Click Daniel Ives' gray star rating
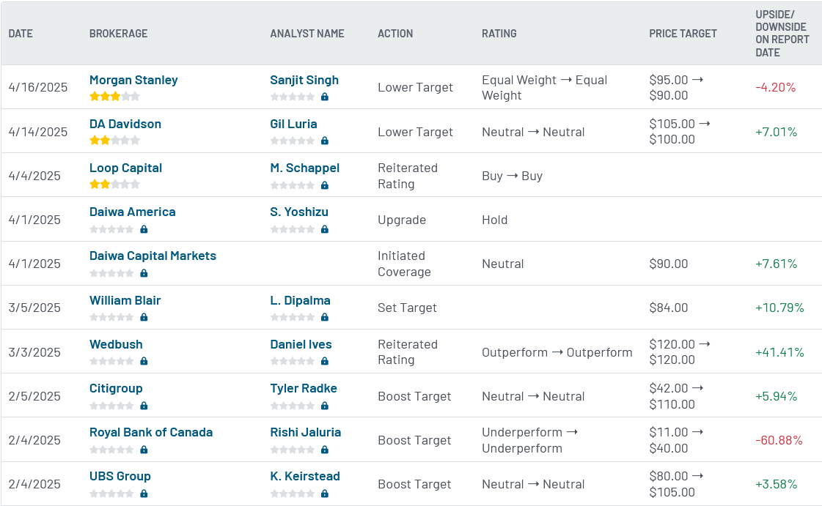 click(x=293, y=360)
